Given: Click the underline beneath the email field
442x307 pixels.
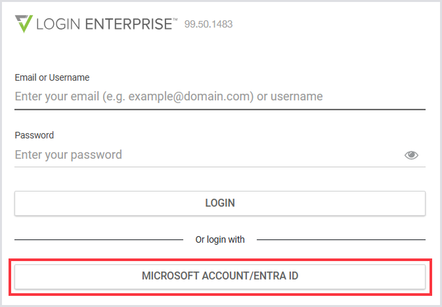Looking at the screenshot, I should click(220, 109).
